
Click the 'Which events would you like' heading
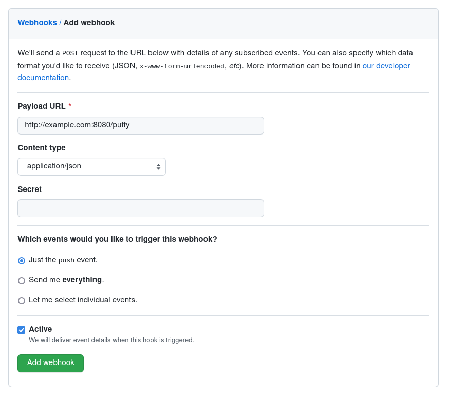point(118,239)
